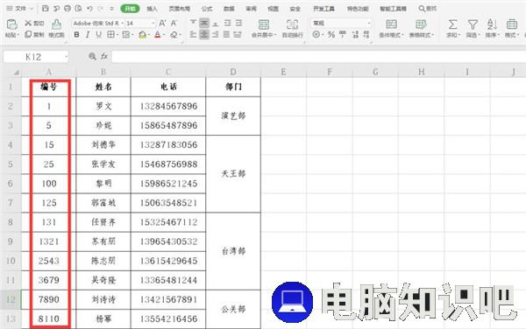Switch to the Data (数据) tab

229,9
